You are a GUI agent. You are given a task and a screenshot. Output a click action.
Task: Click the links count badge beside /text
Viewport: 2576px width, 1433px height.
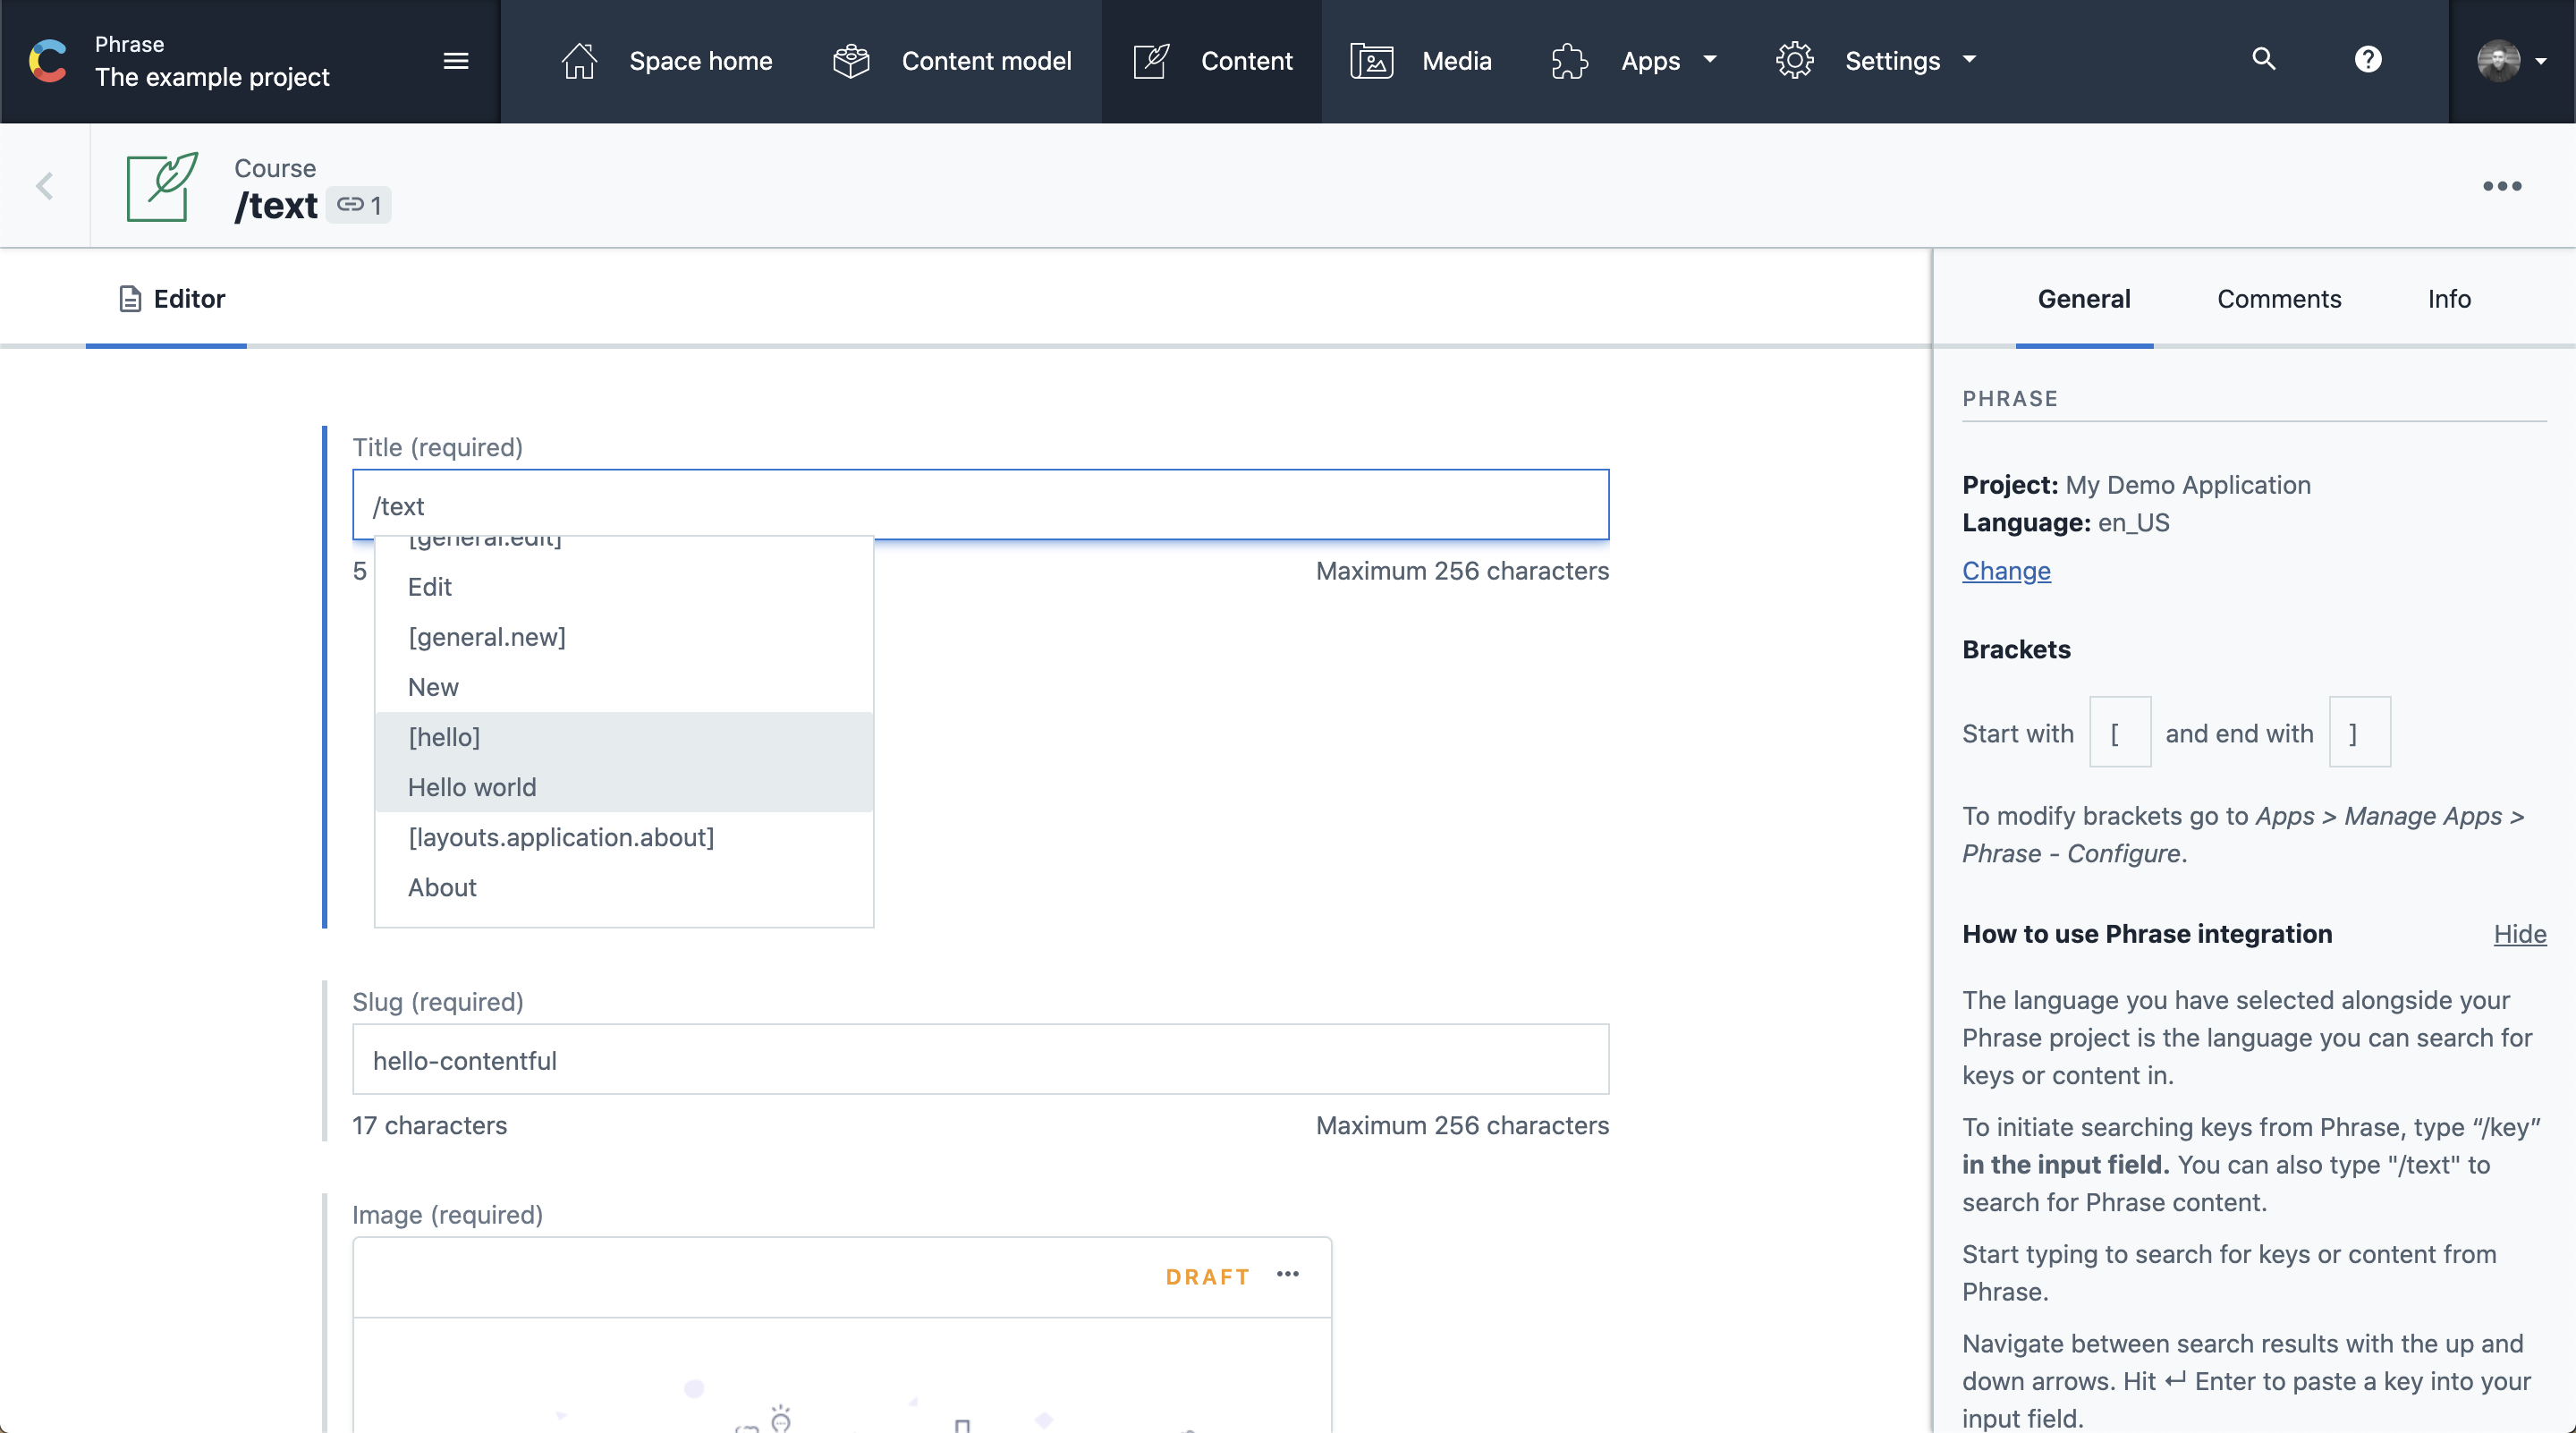tap(359, 205)
